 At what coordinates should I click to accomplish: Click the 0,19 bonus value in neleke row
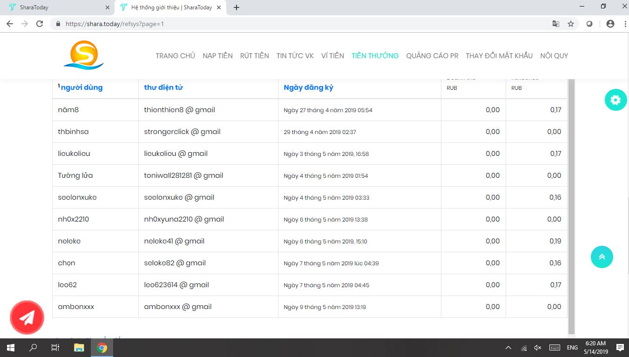click(555, 241)
